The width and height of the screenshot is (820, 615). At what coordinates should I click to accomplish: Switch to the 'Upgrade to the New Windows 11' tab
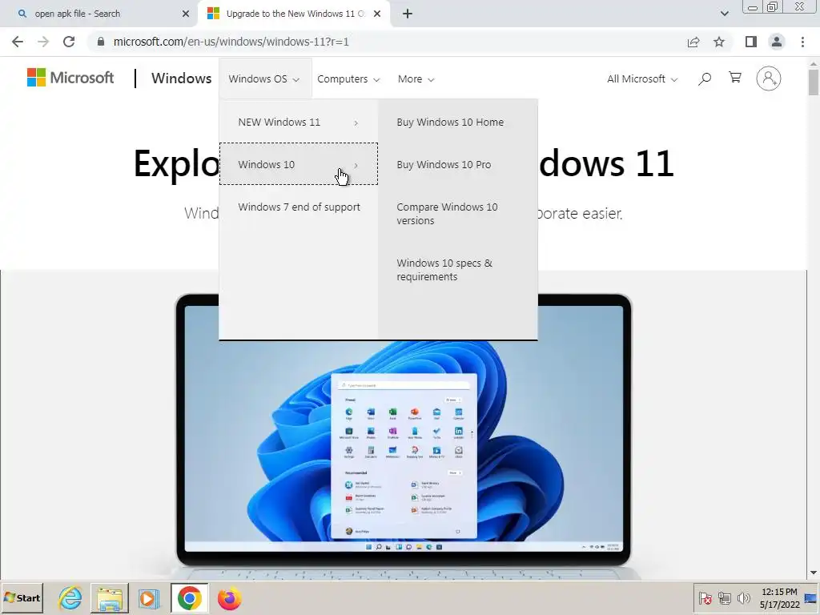click(x=293, y=14)
